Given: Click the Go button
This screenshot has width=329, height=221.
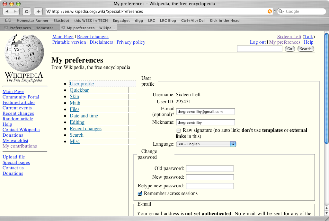Looking at the screenshot, I should pyautogui.click(x=290, y=49).
